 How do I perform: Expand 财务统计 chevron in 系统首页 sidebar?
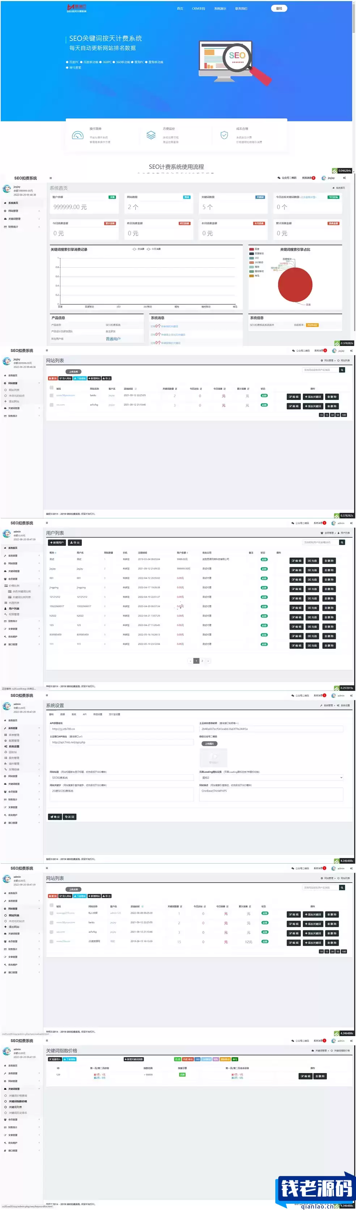(x=39, y=227)
